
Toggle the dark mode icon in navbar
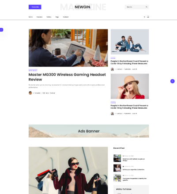[x=144, y=17]
